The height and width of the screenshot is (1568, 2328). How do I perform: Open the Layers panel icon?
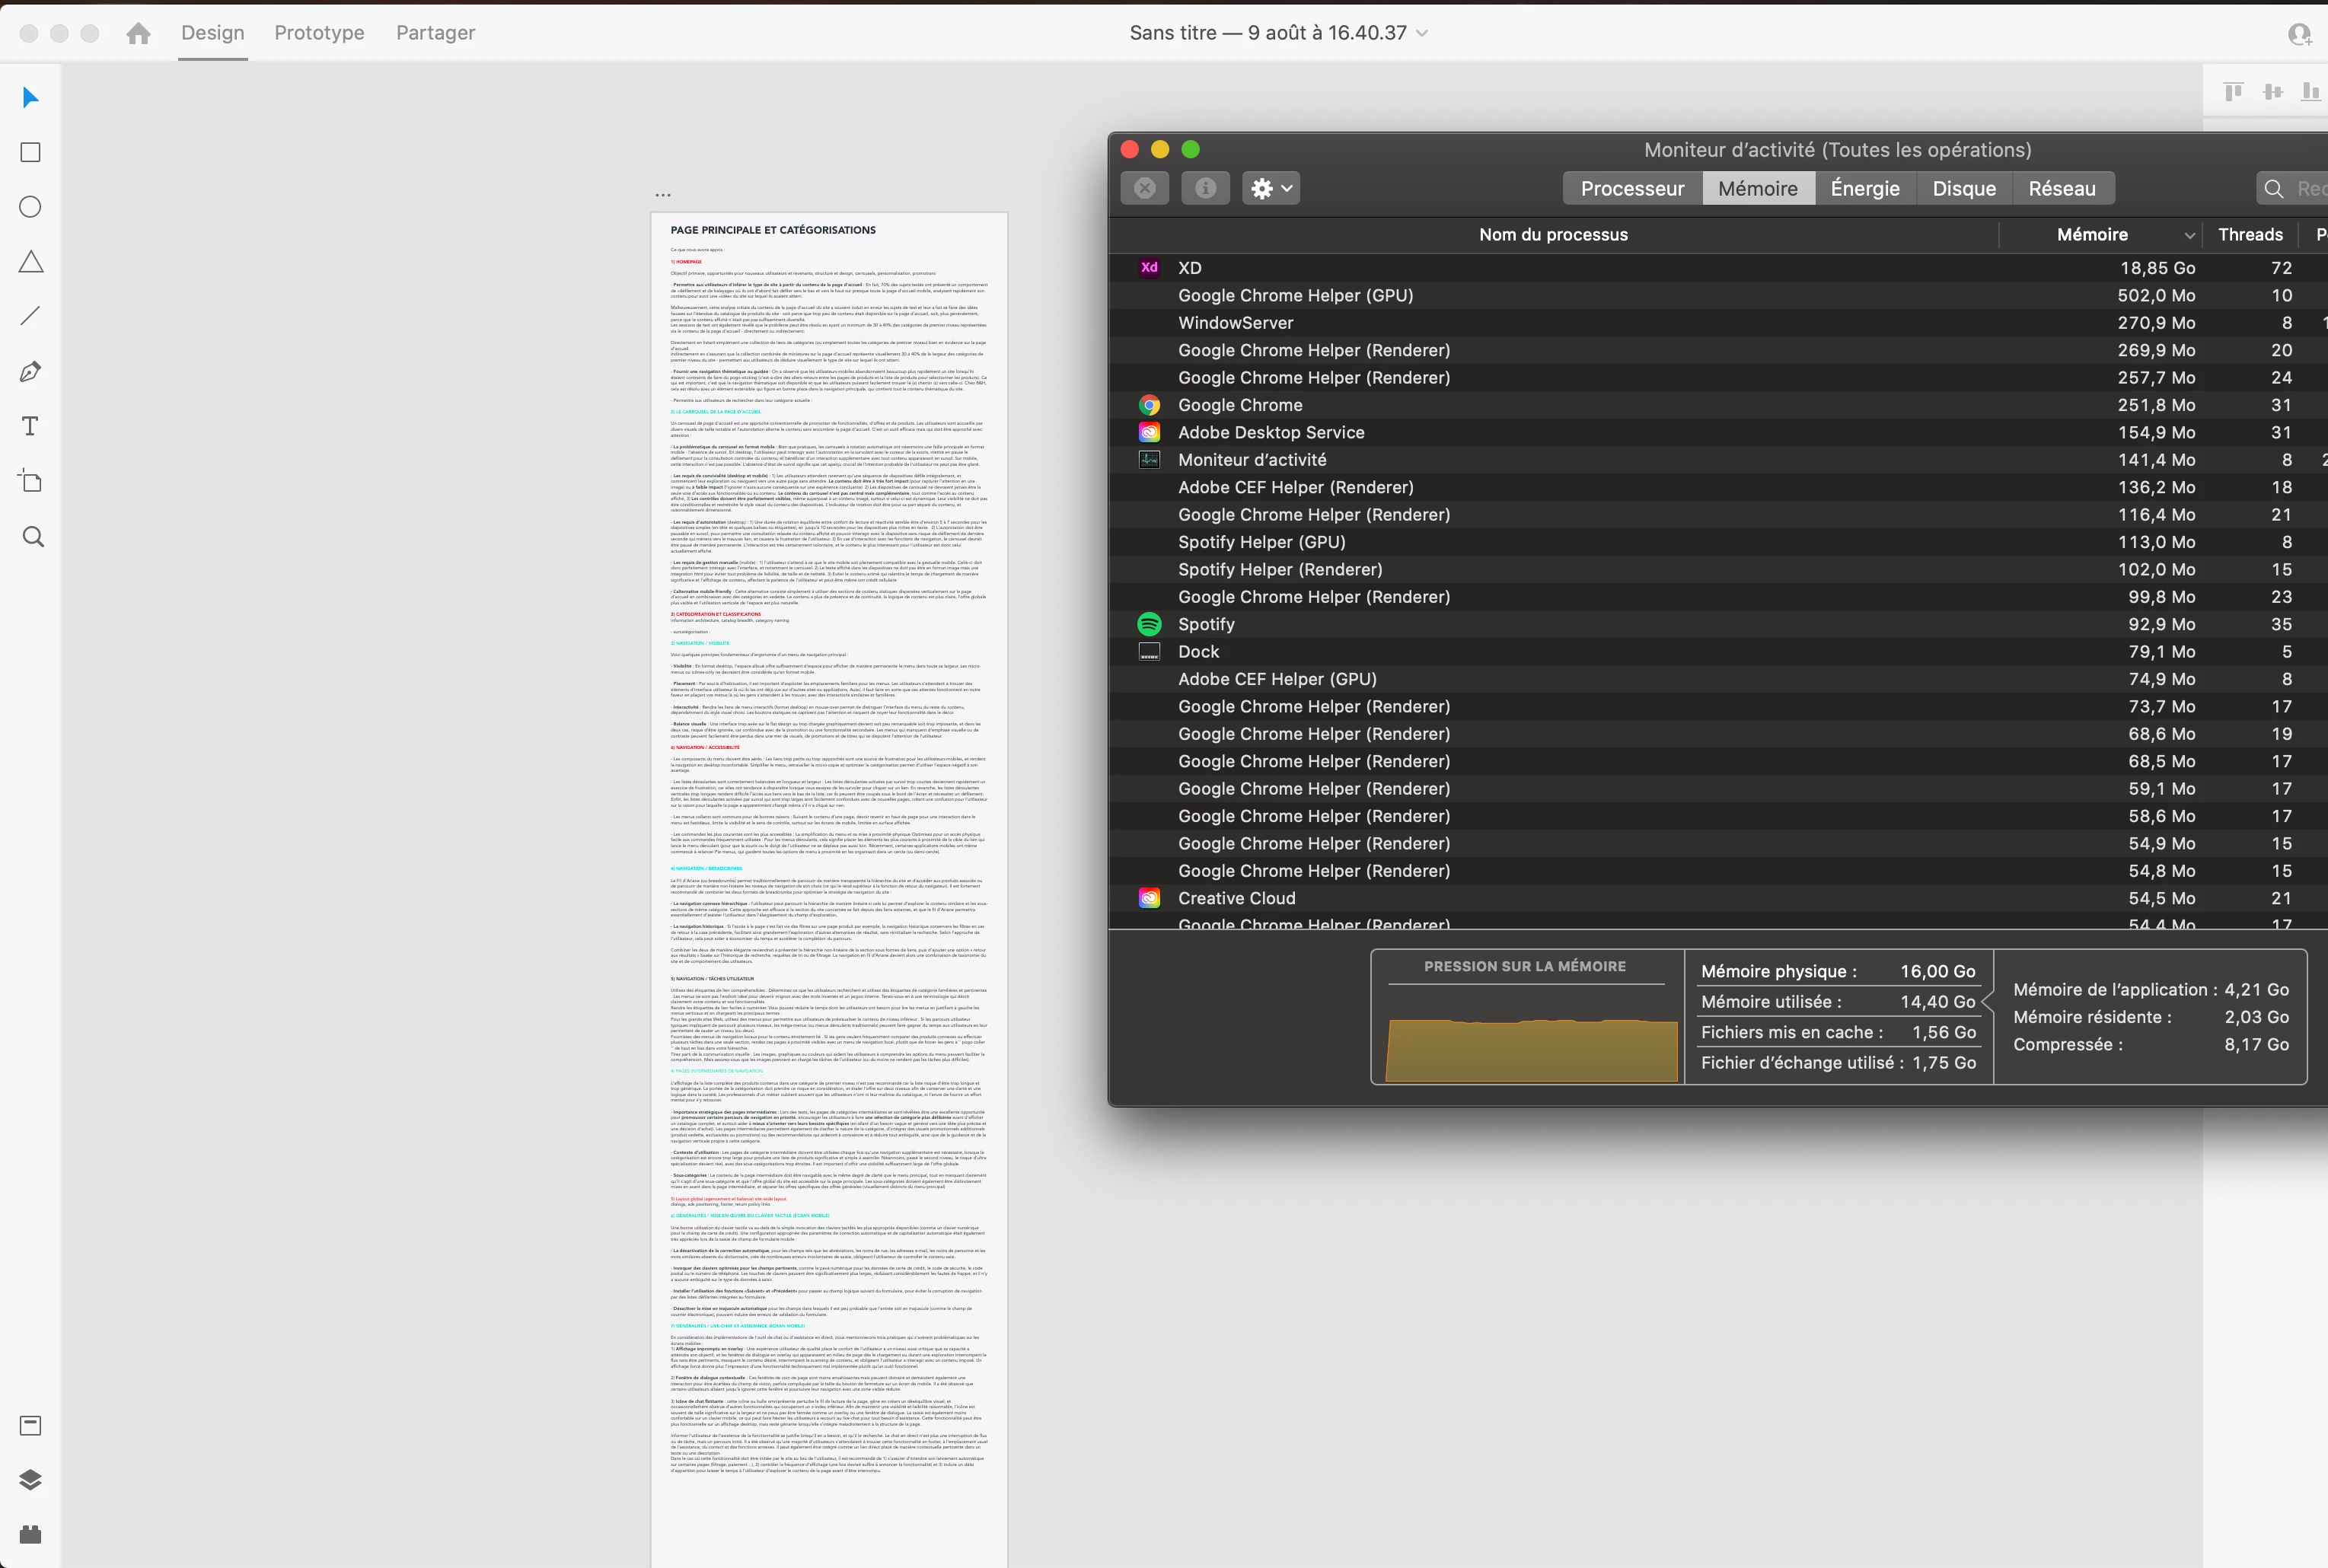[31, 1480]
